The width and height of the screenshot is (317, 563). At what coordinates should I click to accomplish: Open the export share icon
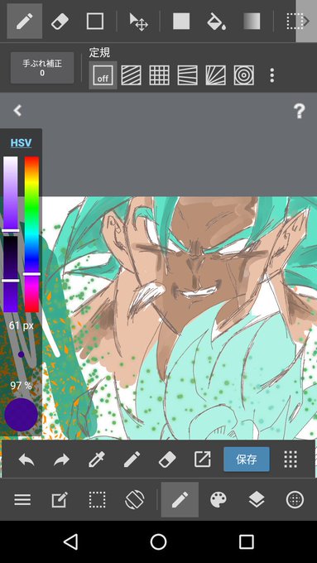click(x=203, y=460)
